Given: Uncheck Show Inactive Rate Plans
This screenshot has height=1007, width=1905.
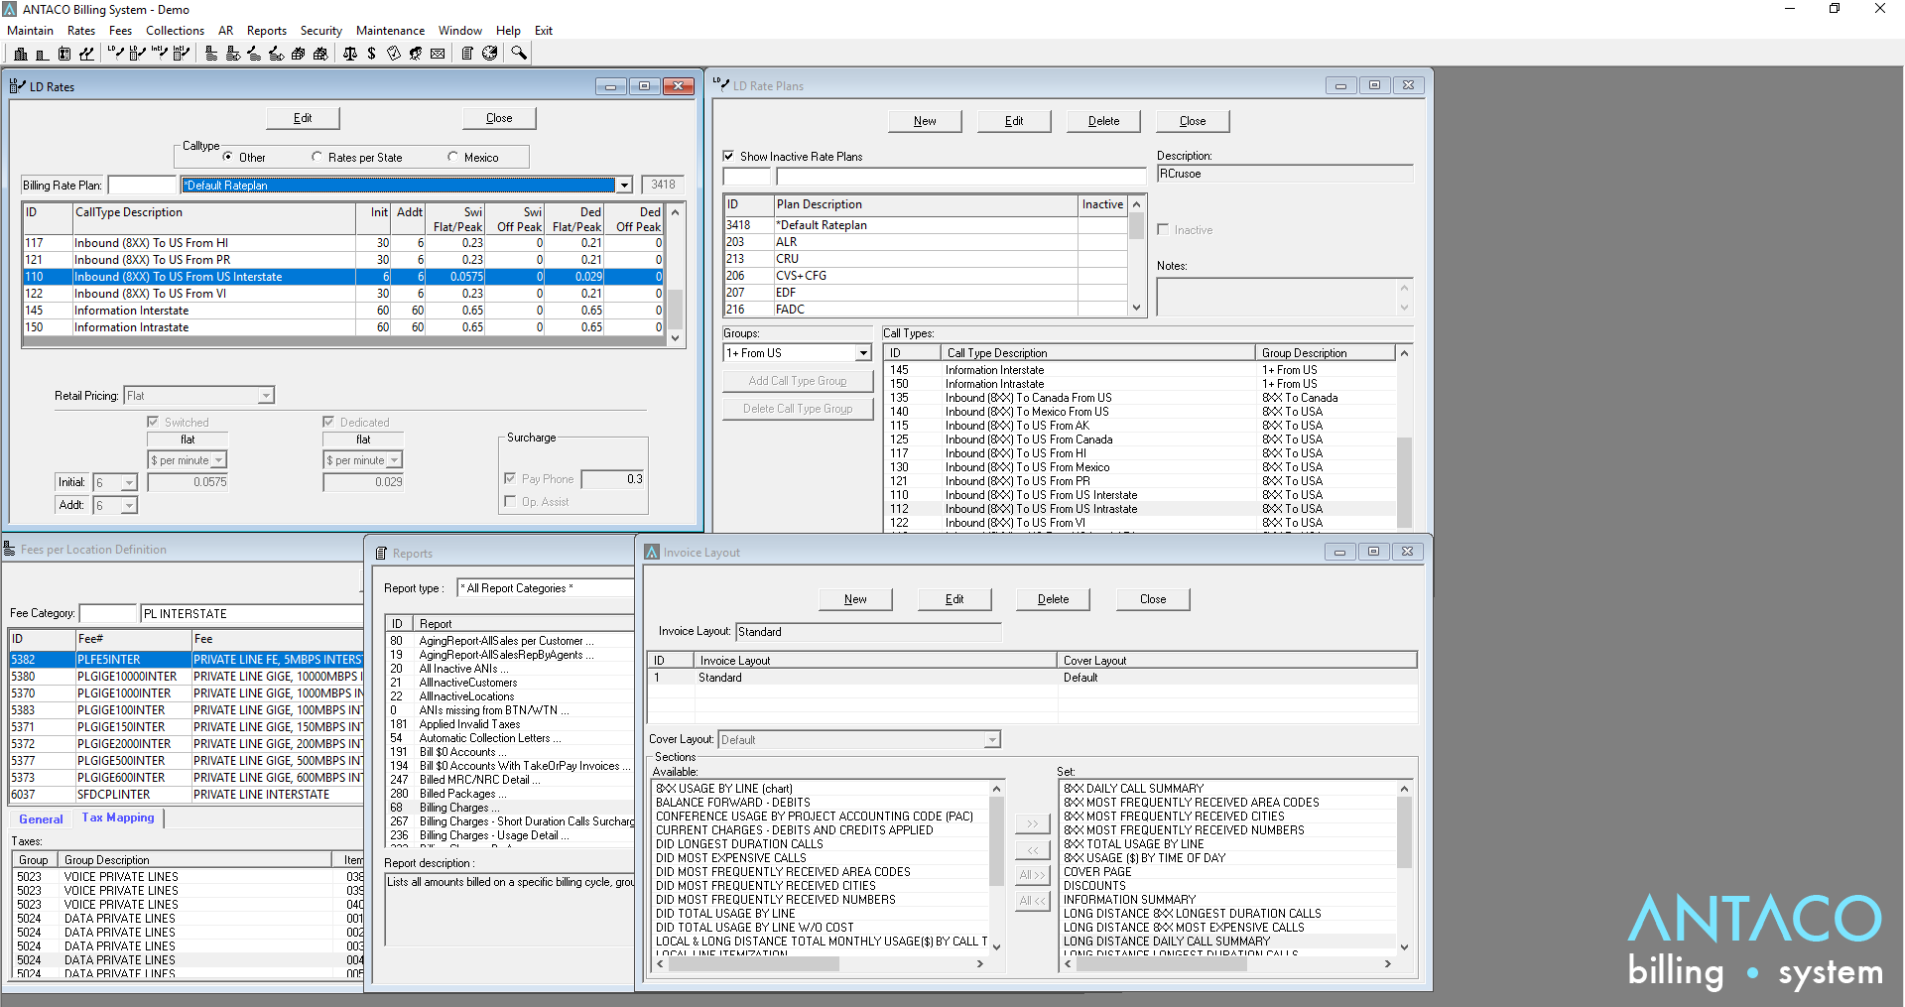Looking at the screenshot, I should click(729, 156).
